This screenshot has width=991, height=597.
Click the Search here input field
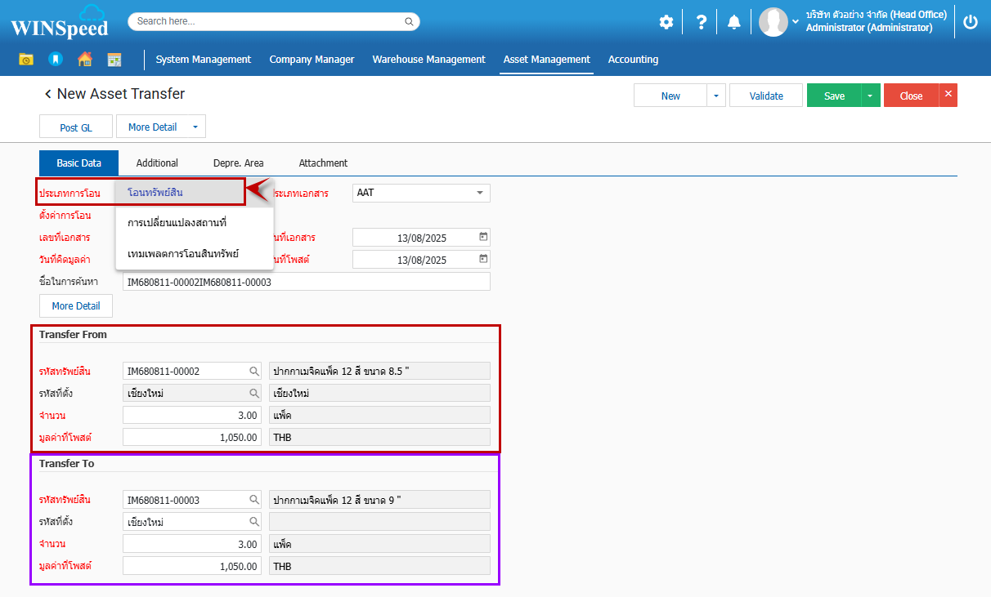[274, 21]
